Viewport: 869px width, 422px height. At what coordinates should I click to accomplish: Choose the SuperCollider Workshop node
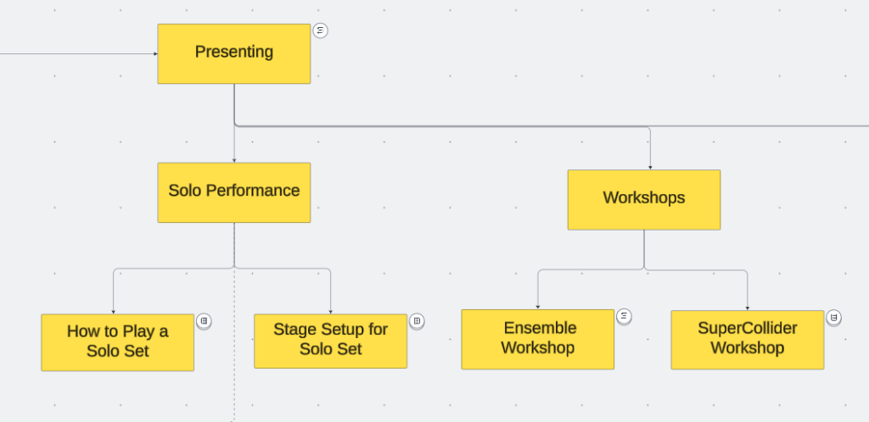747,339
